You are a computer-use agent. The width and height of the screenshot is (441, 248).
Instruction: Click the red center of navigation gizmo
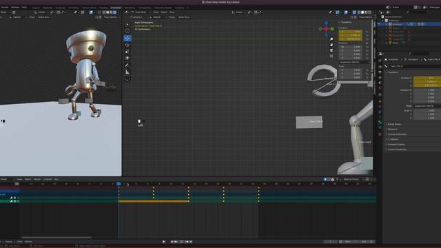(x=326, y=29)
